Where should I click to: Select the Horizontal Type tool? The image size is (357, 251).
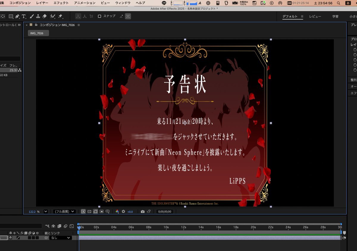point(24,16)
